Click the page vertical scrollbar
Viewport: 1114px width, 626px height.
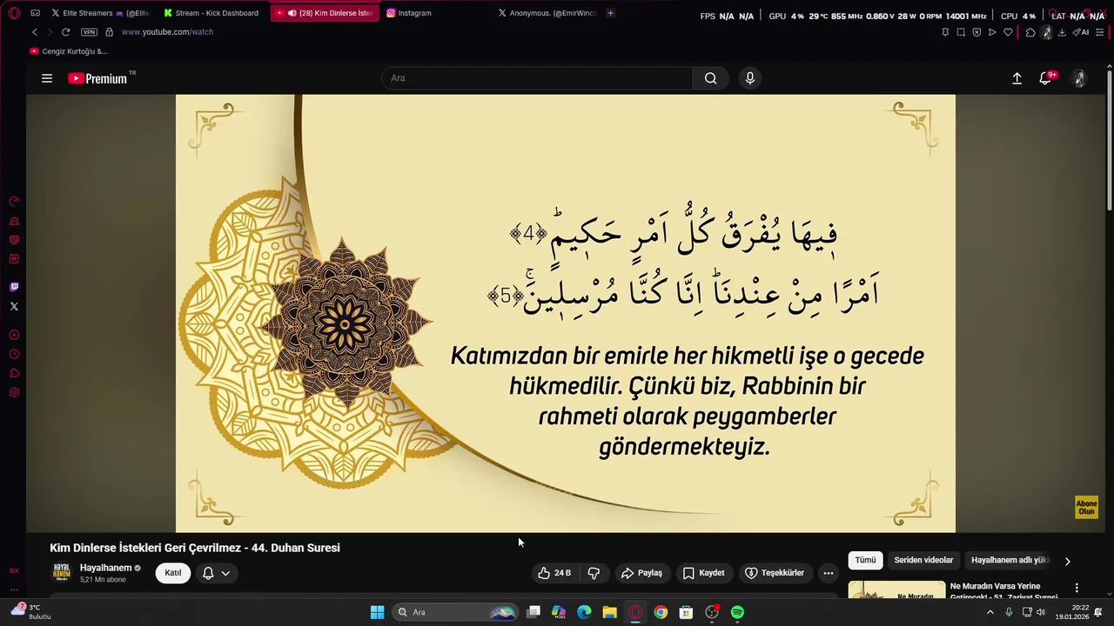[x=1110, y=139]
